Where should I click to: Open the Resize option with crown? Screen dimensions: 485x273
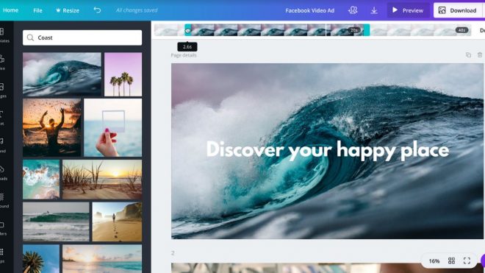68,10
